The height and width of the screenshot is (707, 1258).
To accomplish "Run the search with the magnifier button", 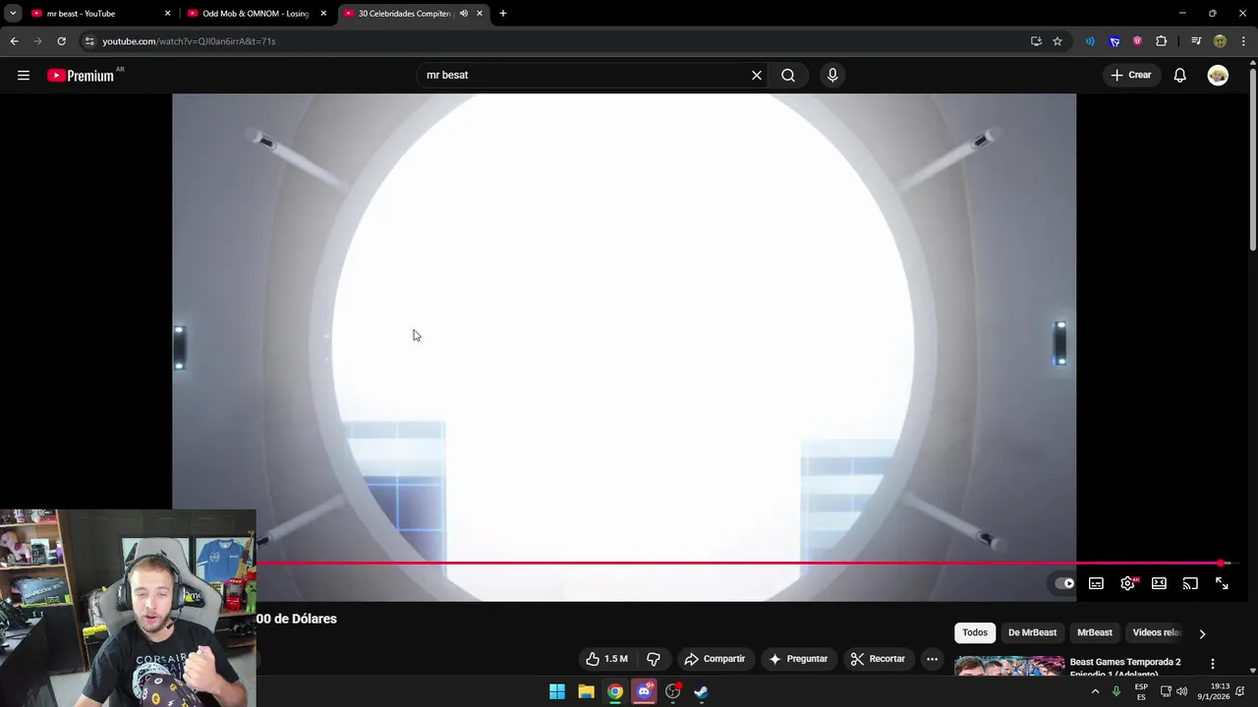I will pyautogui.click(x=788, y=75).
